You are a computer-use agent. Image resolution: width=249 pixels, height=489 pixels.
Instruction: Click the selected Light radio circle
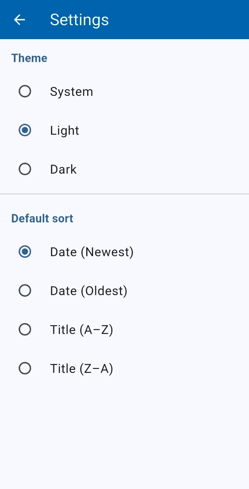point(25,130)
